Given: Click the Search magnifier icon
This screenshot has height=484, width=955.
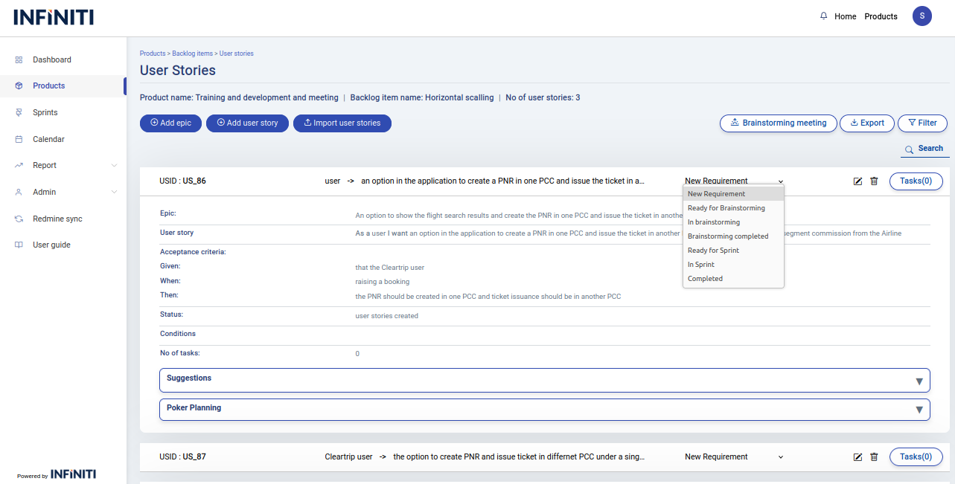Looking at the screenshot, I should pyautogui.click(x=909, y=149).
